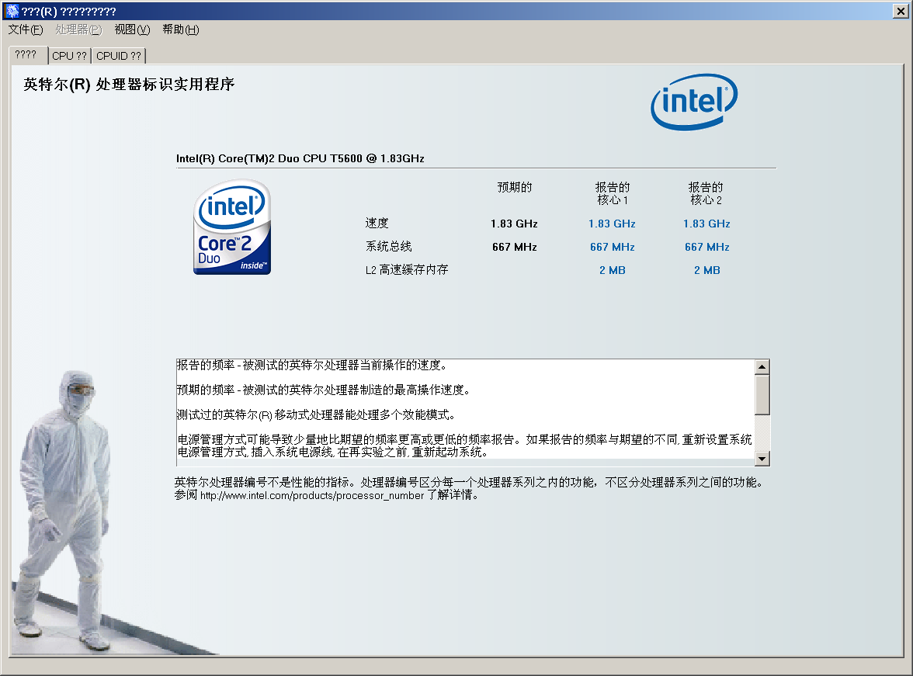Click the expected system bus 667 MHz

[515, 247]
